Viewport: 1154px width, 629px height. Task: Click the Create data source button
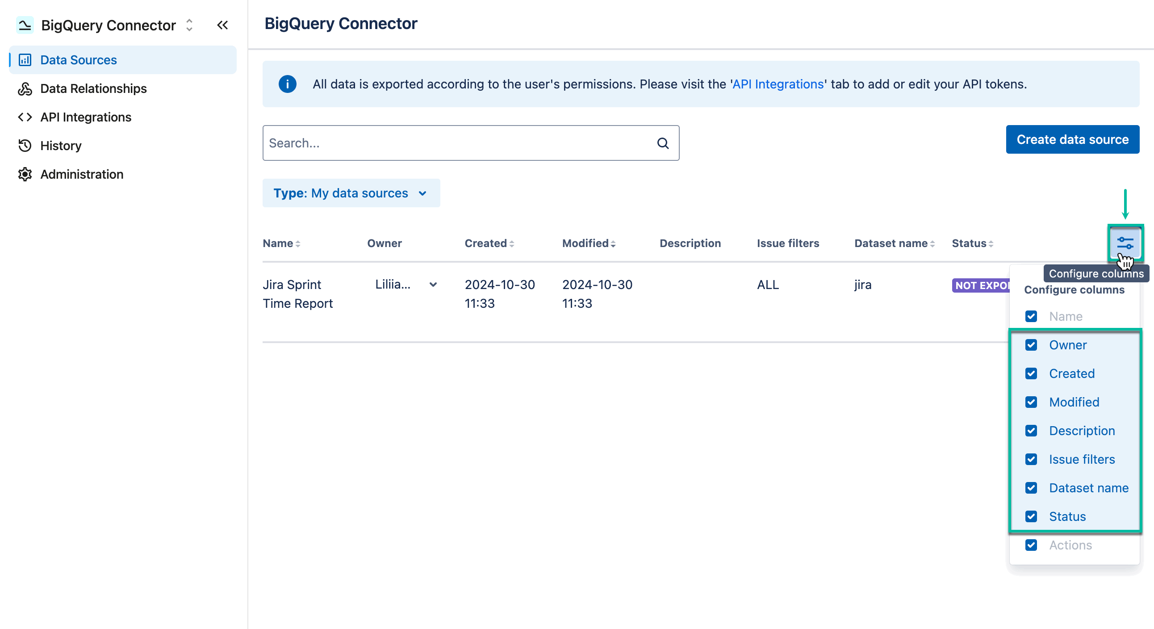coord(1072,139)
